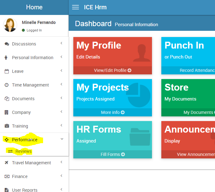Screen dimensions: 215x192
Task: Open Travel Management in the sidebar
Action: [34, 163]
